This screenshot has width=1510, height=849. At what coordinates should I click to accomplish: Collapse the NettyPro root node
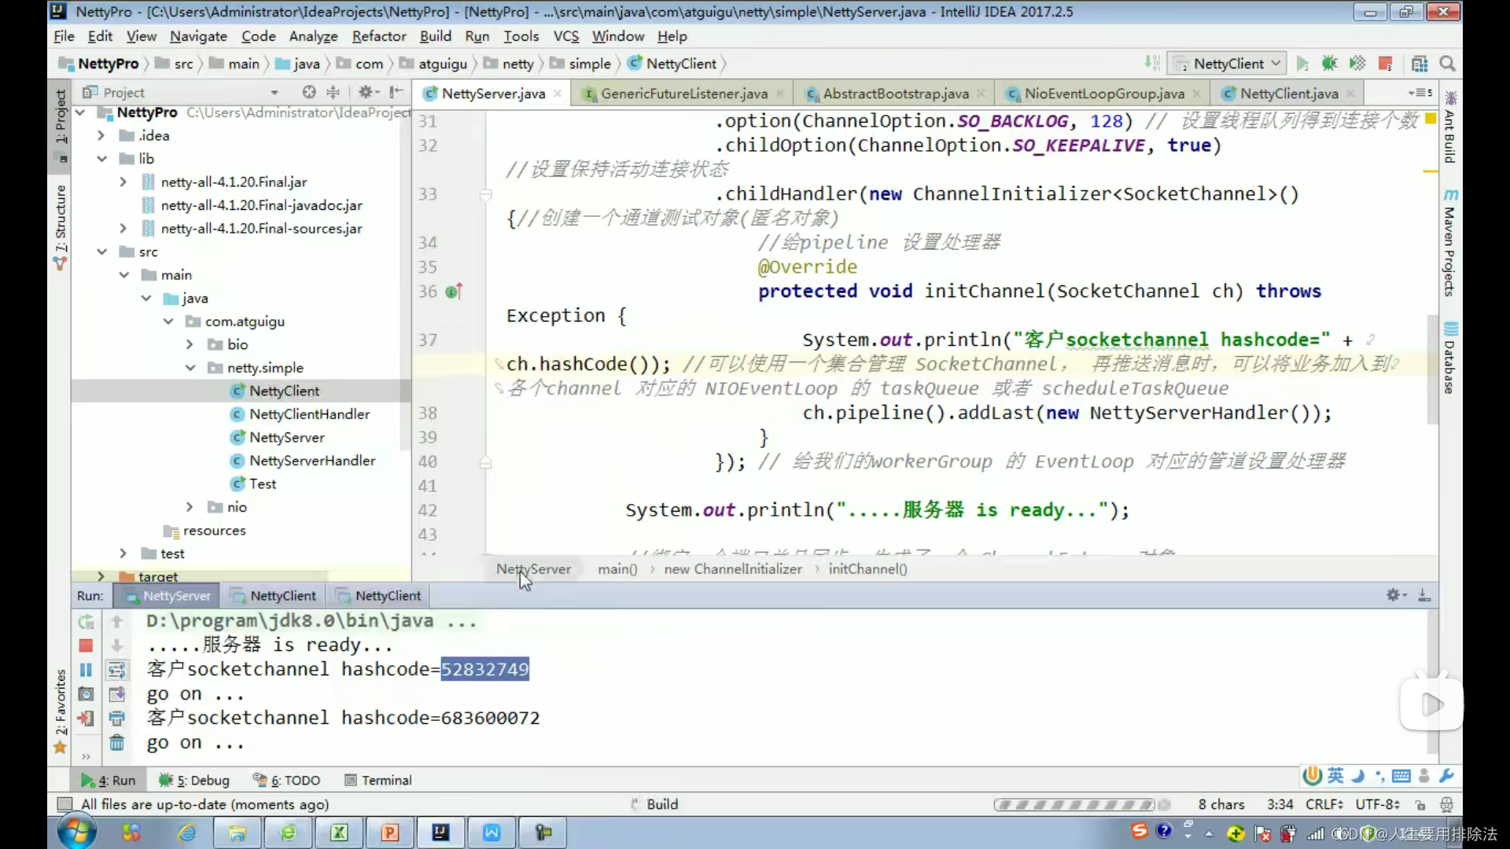pos(80,112)
